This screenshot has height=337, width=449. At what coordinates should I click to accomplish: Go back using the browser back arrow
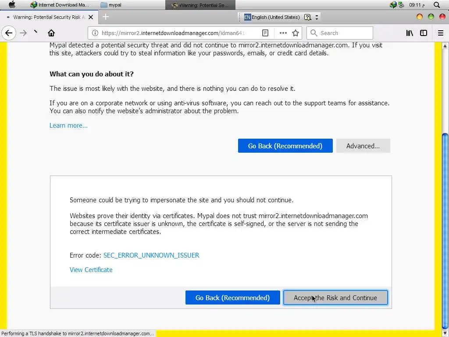9,33
